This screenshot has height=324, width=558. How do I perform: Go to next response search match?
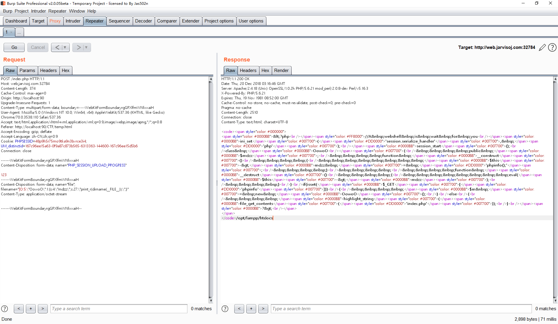point(263,309)
